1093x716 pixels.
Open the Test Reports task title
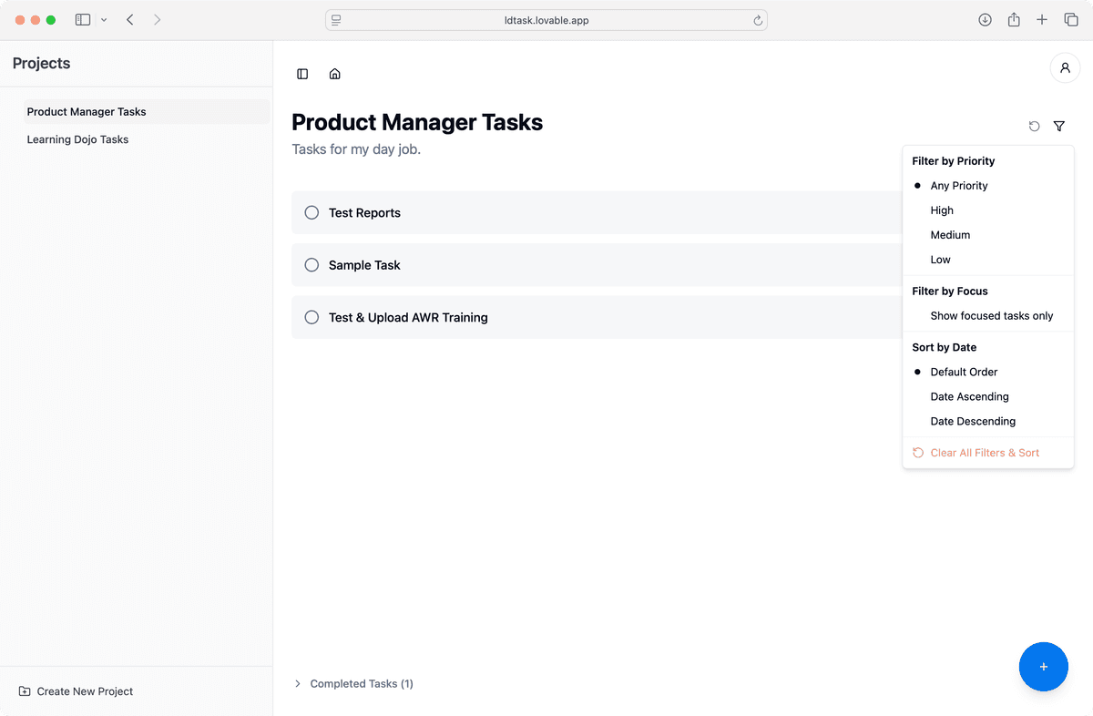pyautogui.click(x=364, y=212)
